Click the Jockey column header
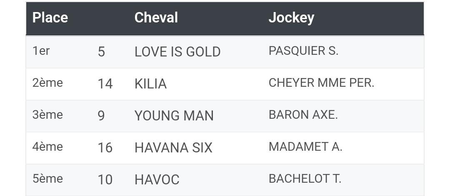The height and width of the screenshot is (196, 450). pyautogui.click(x=291, y=18)
